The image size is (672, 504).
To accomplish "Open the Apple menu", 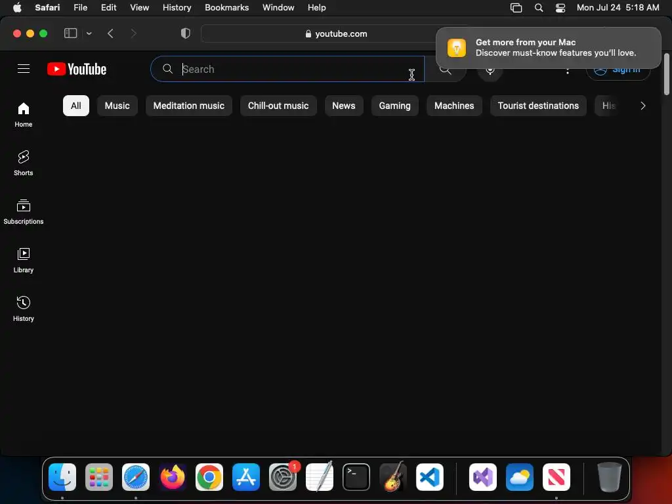I will point(17,8).
